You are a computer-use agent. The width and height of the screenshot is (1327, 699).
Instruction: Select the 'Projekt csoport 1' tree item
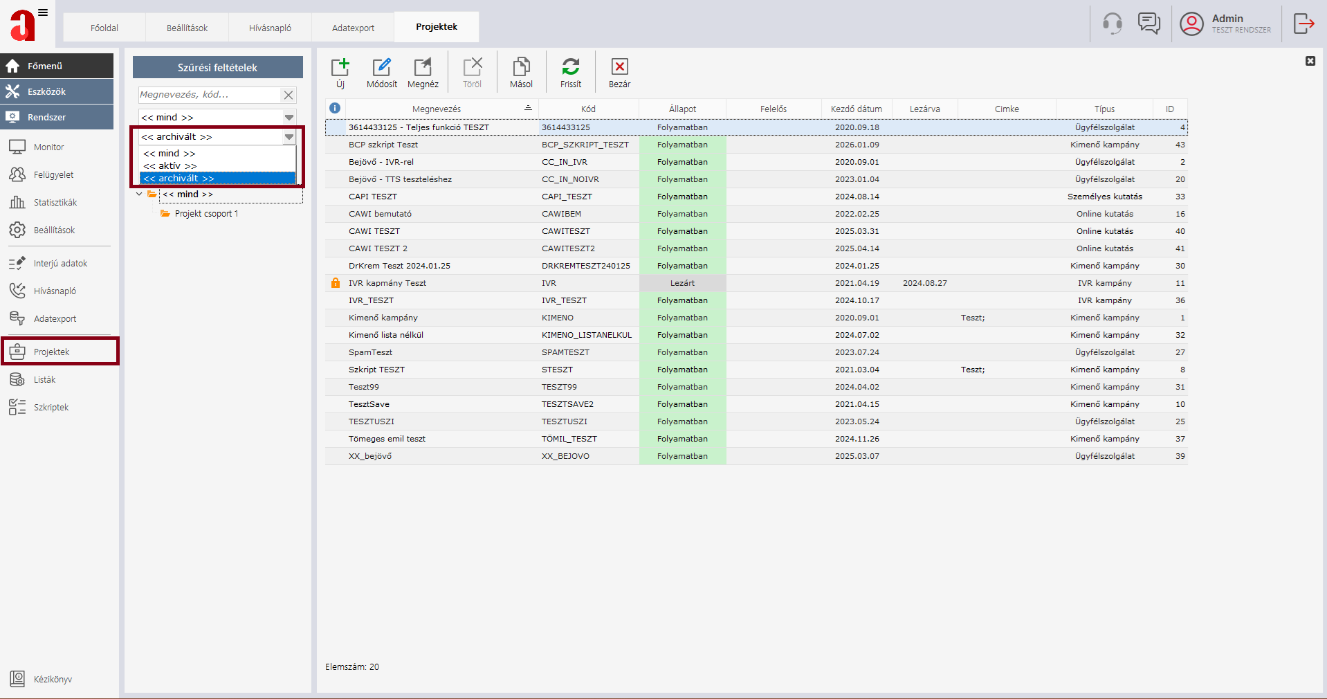(206, 214)
